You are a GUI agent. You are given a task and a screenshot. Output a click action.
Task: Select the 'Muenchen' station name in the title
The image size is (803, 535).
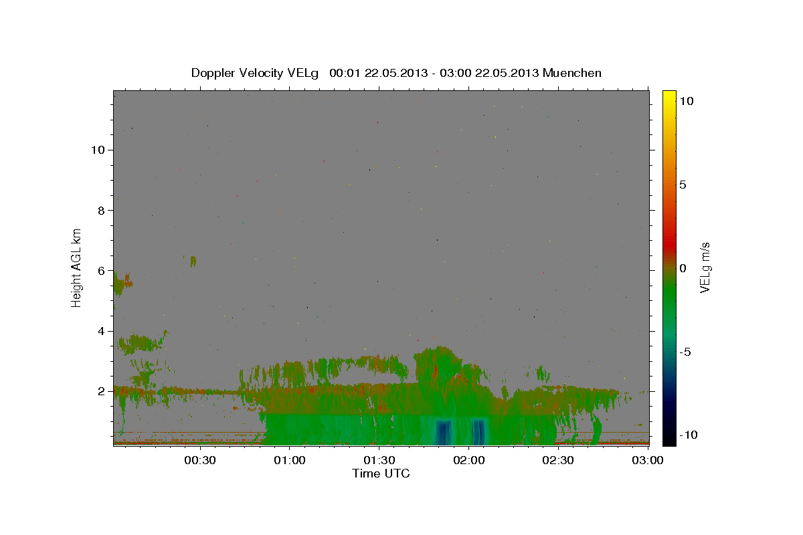pyautogui.click(x=572, y=73)
